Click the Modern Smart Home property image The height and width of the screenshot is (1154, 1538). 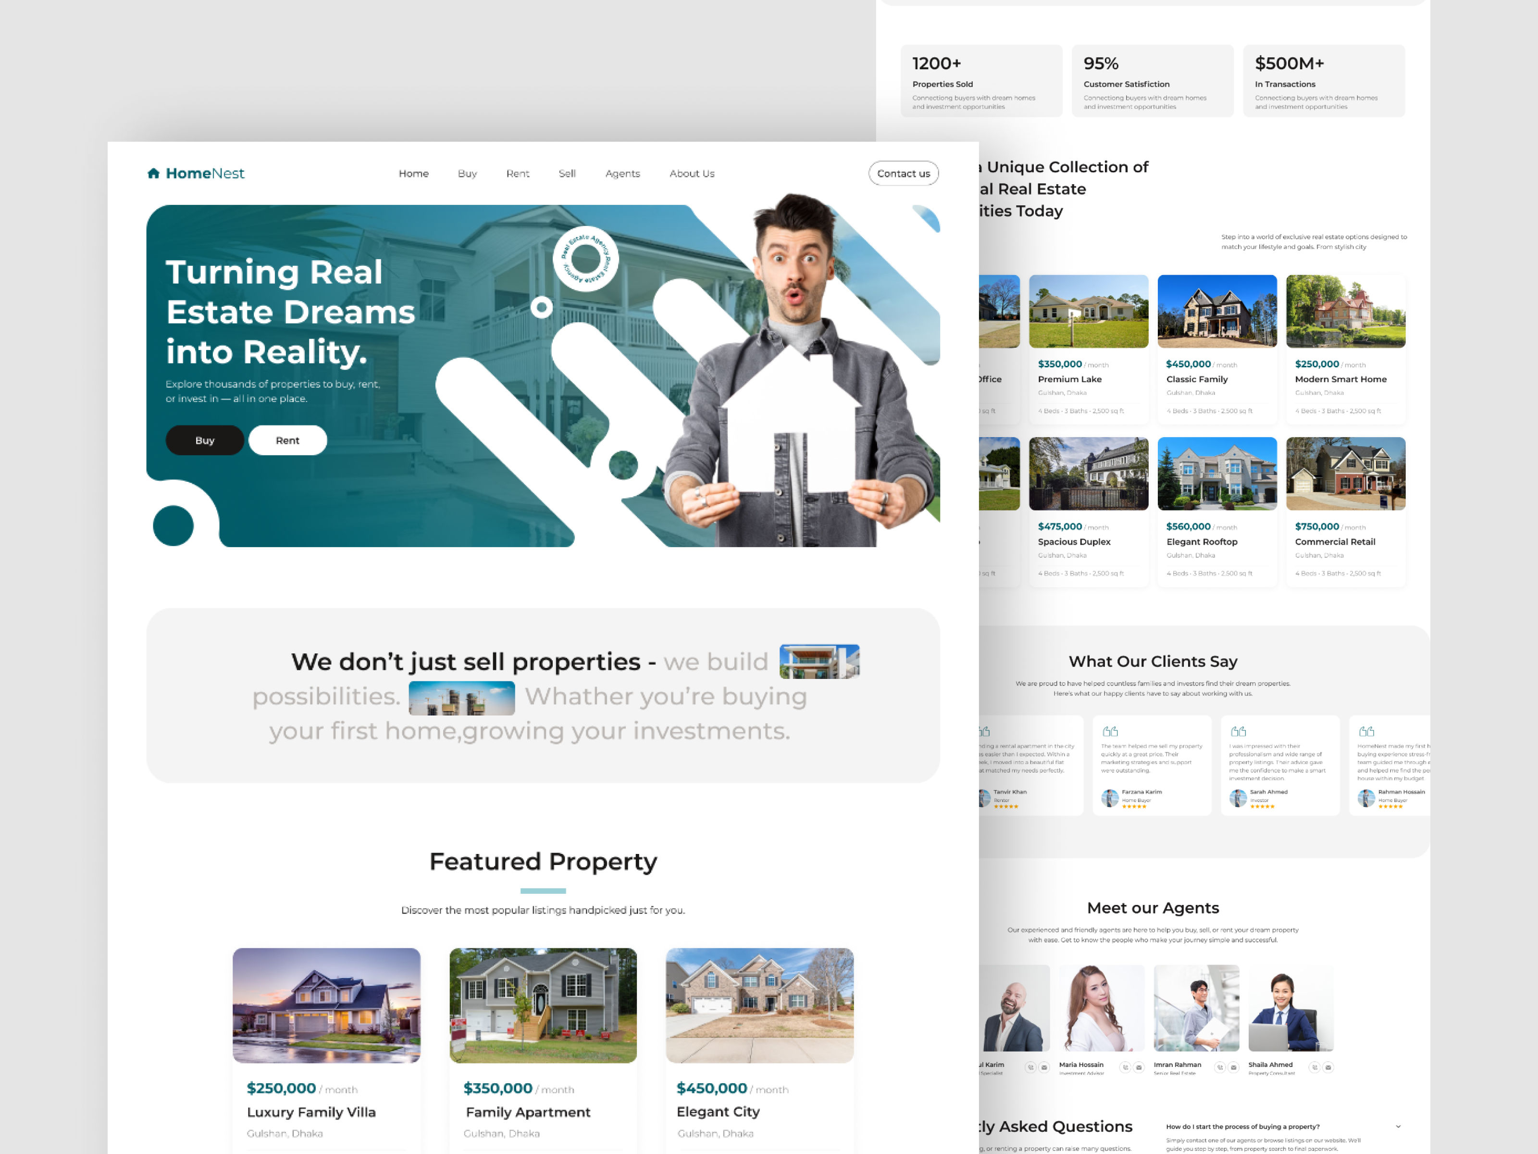(1345, 311)
